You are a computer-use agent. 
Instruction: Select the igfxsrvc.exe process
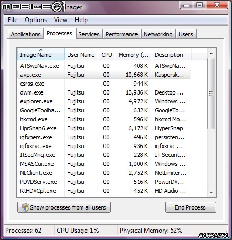(x=104, y=146)
